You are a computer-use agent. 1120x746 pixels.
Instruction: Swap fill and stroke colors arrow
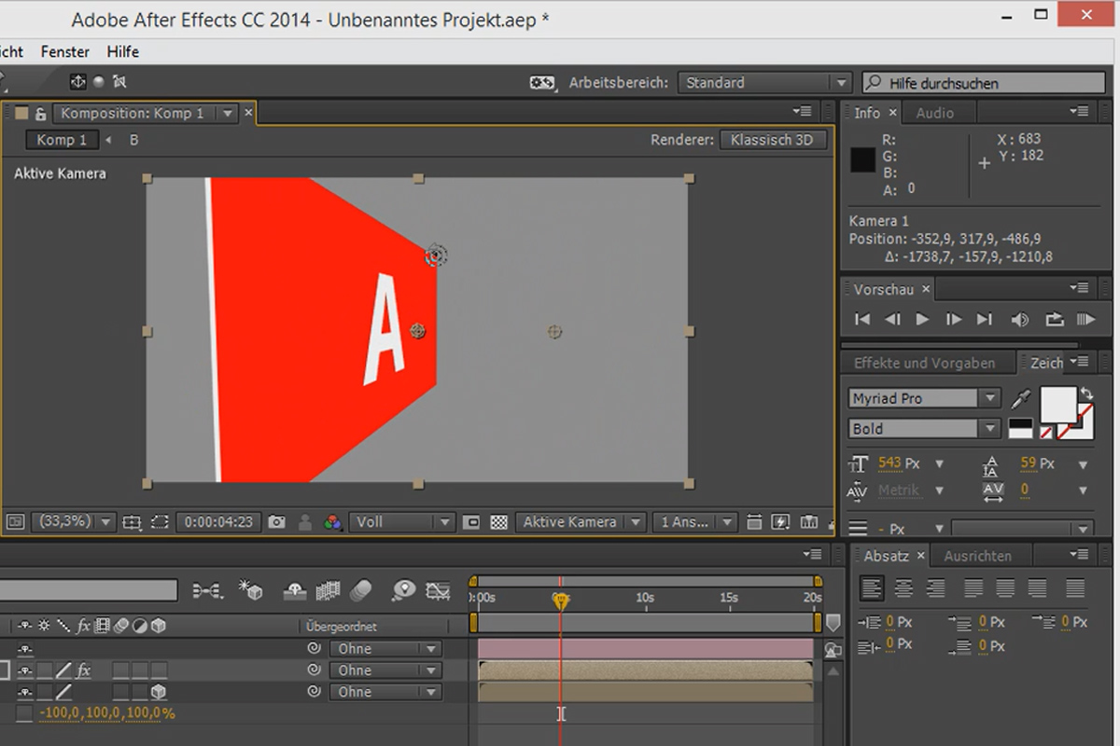coord(1085,395)
